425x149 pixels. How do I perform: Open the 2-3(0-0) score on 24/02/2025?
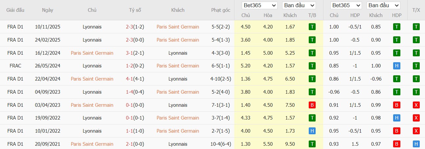[135, 40]
